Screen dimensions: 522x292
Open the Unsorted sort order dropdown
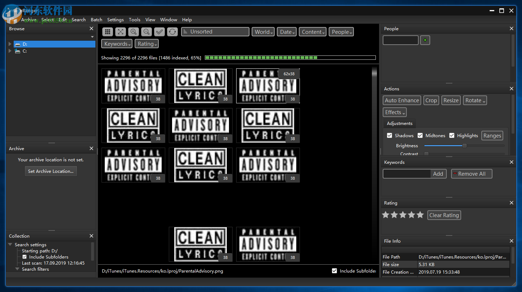tap(215, 32)
